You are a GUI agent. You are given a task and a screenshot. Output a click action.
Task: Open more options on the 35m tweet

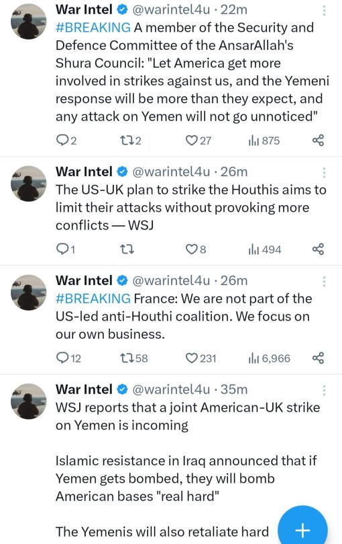click(324, 390)
